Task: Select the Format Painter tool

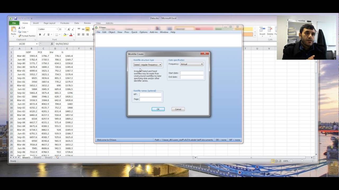Action: 26,36
